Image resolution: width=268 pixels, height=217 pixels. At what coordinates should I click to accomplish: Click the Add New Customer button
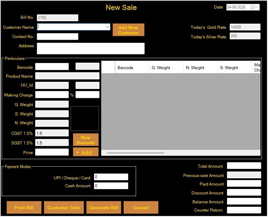click(129, 30)
